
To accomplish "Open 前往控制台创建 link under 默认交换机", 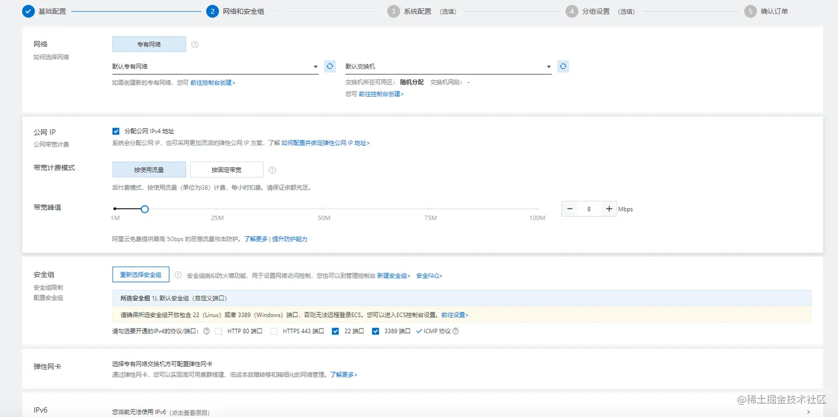I will click(381, 94).
